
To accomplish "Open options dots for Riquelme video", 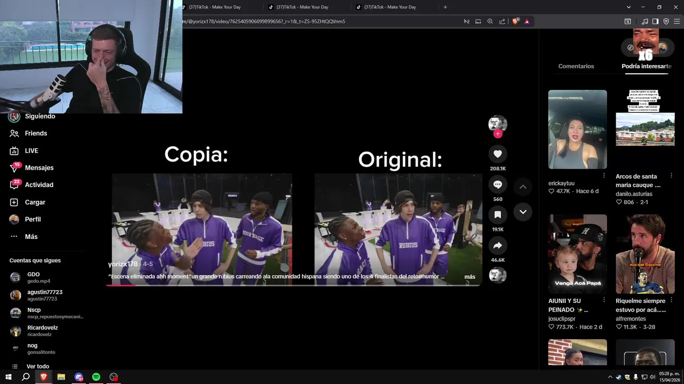I will point(671,300).
